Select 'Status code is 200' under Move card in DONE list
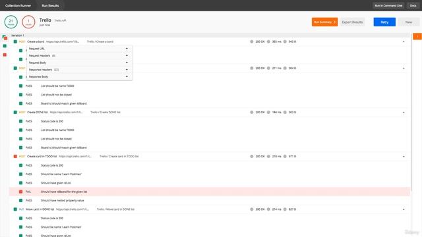 52,218
